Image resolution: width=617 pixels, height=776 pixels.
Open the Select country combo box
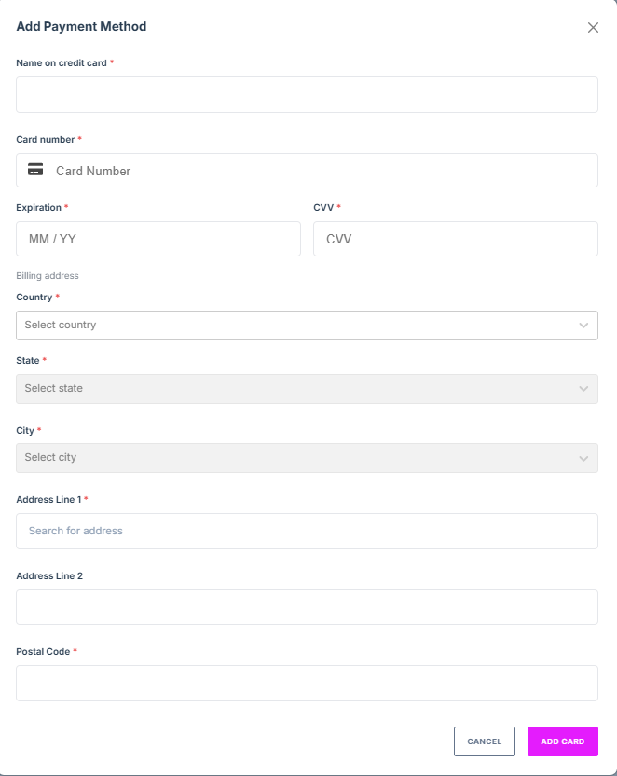click(x=291, y=326)
